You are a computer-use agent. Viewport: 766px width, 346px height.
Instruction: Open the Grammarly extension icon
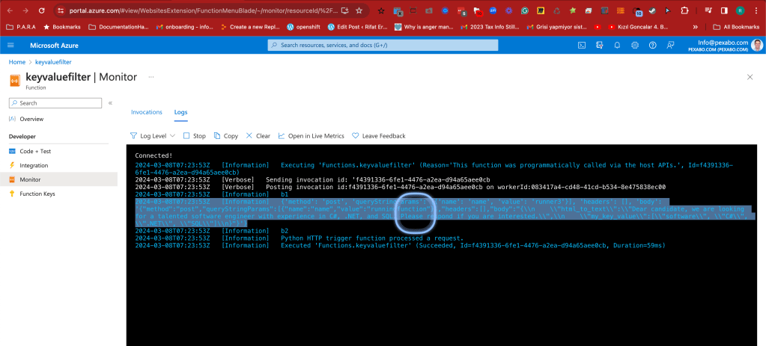(x=525, y=10)
